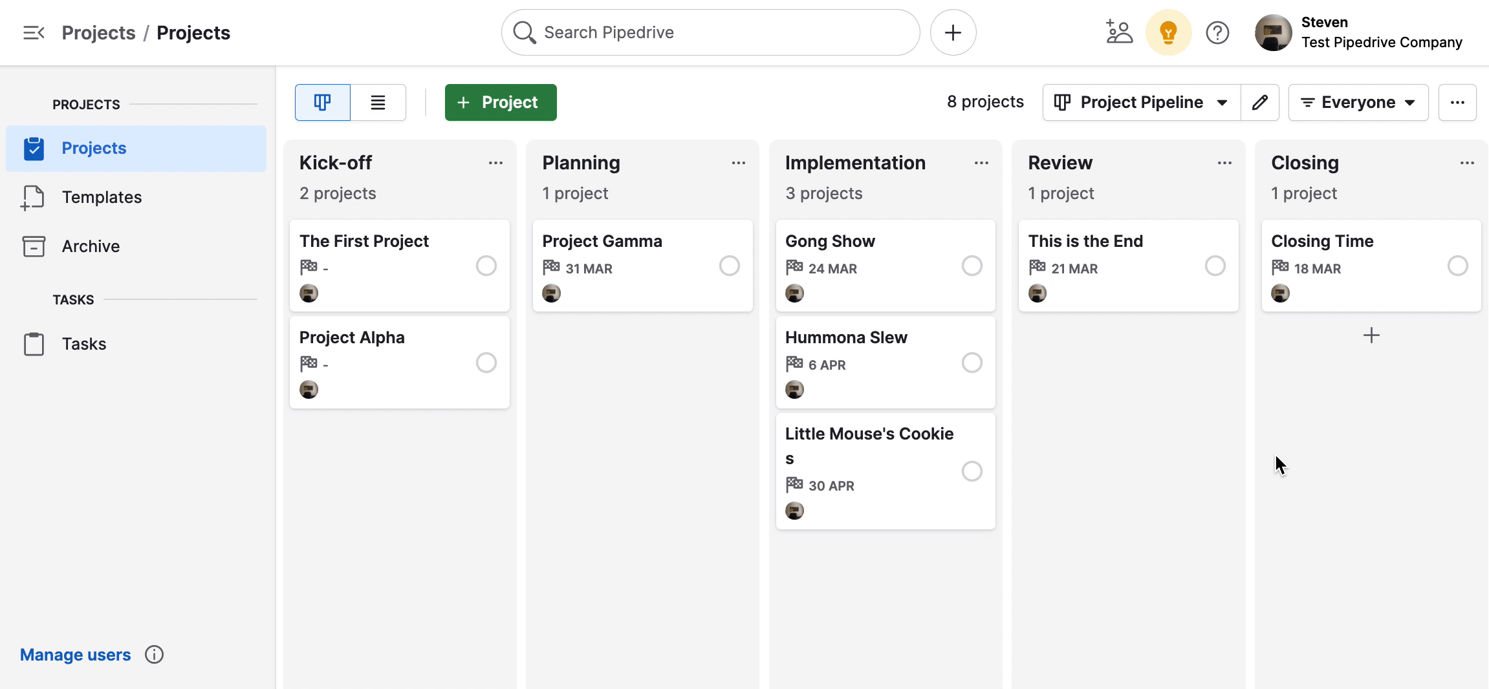Open the Project Pipeline dropdown
Image resolution: width=1489 pixels, height=689 pixels.
click(x=1140, y=101)
